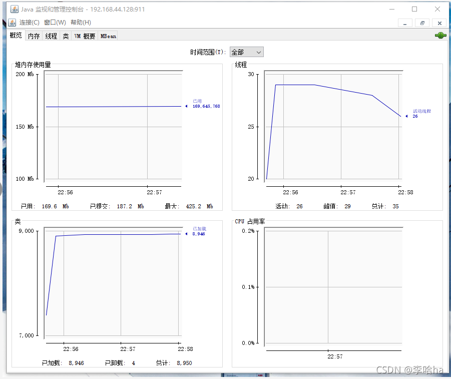Switch to the MBean tab

[108, 36]
